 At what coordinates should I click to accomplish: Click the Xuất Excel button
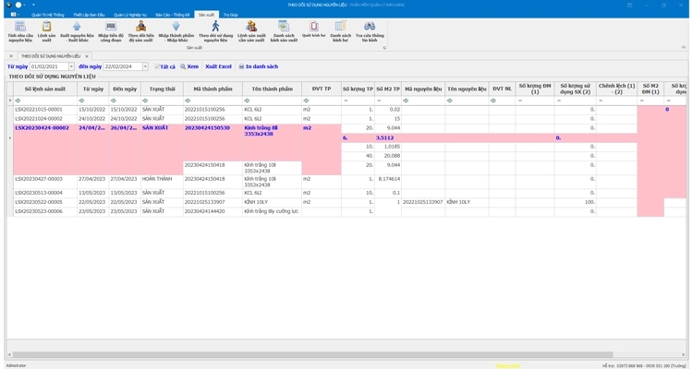(218, 66)
